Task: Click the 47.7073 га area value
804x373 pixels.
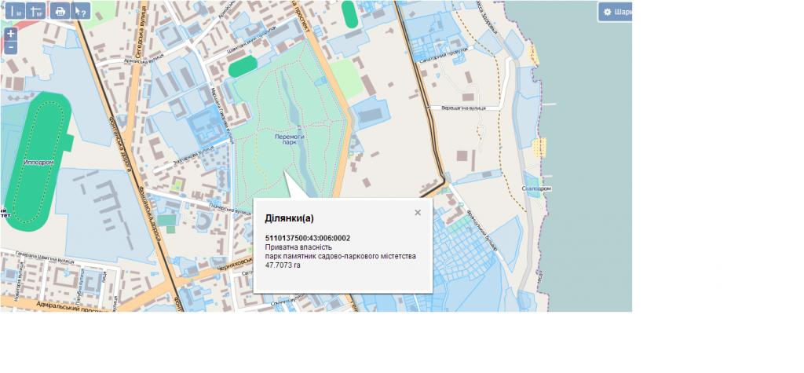Action: tap(283, 265)
